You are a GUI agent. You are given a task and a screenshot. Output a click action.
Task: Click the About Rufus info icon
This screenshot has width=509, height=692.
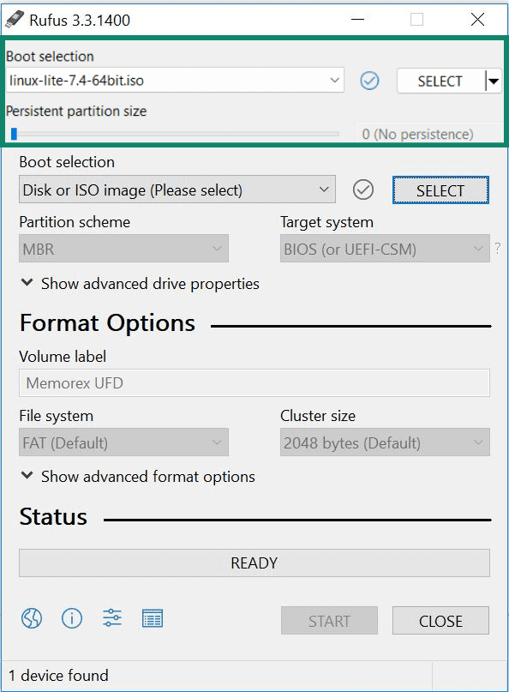point(71,618)
